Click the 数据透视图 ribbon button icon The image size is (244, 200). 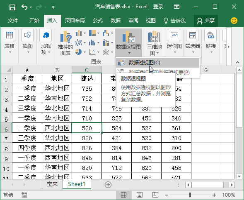coord(128,37)
